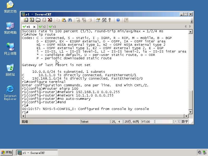
Task: Open Connect in Tab folder icon
Action: coord(38,20)
